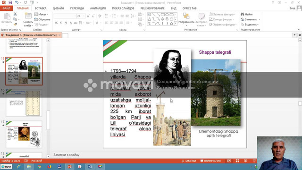The image size is (302, 170).
Task: Select slide 15 thumbnail
Action: (x=24, y=71)
